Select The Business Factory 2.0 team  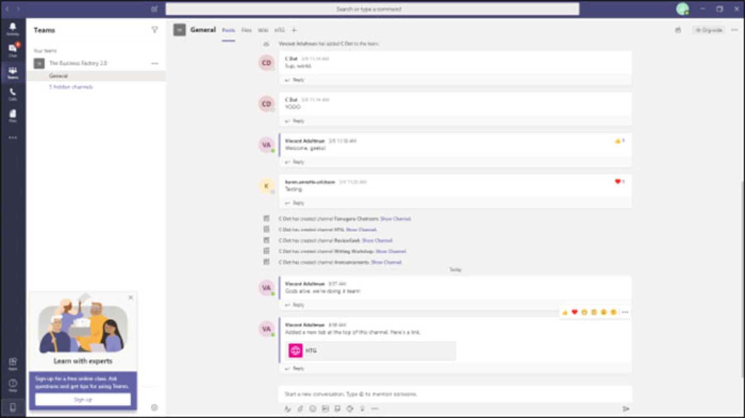tap(78, 63)
